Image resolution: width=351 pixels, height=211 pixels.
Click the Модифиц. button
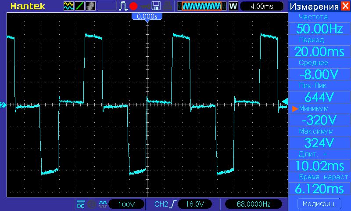click(319, 204)
